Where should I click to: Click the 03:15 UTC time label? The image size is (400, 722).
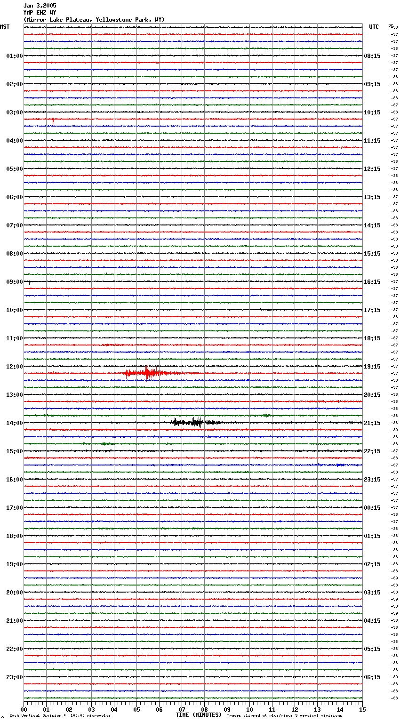[x=372, y=593]
